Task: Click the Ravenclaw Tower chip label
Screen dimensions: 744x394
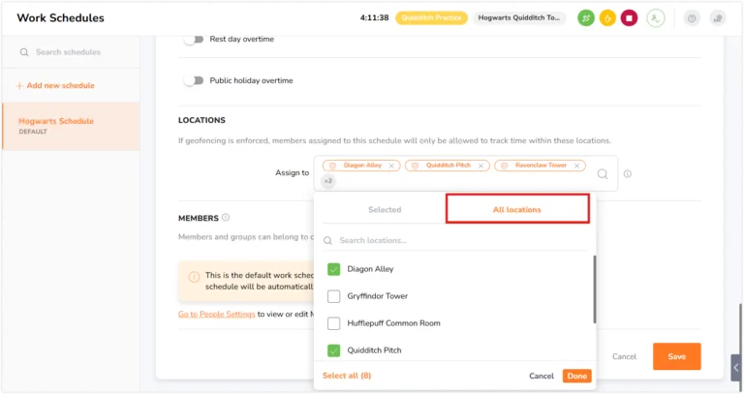Action: pos(541,166)
